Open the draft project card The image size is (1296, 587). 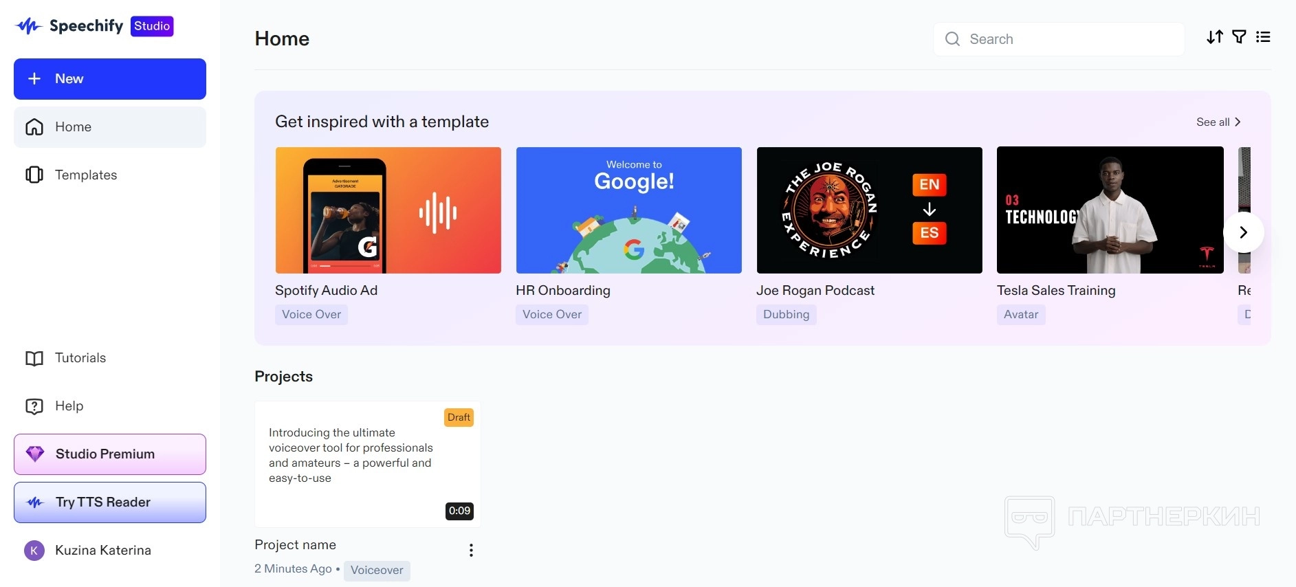point(368,465)
